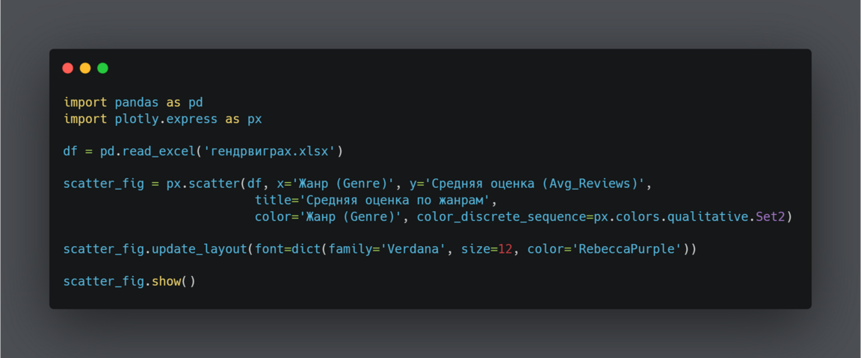Click the green maximize dot
Image resolution: width=861 pixels, height=358 pixels.
(102, 68)
